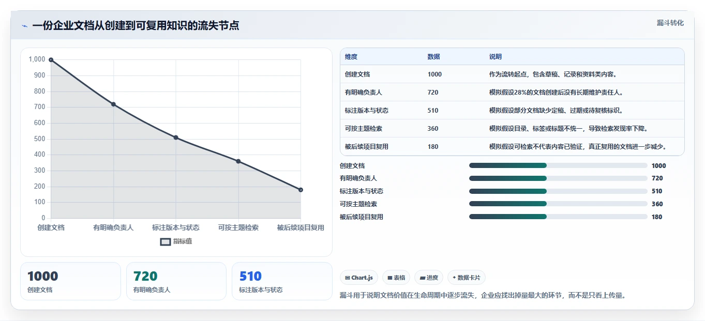Click the chart data point for 有明确负责人
705x321 pixels.
click(113, 104)
